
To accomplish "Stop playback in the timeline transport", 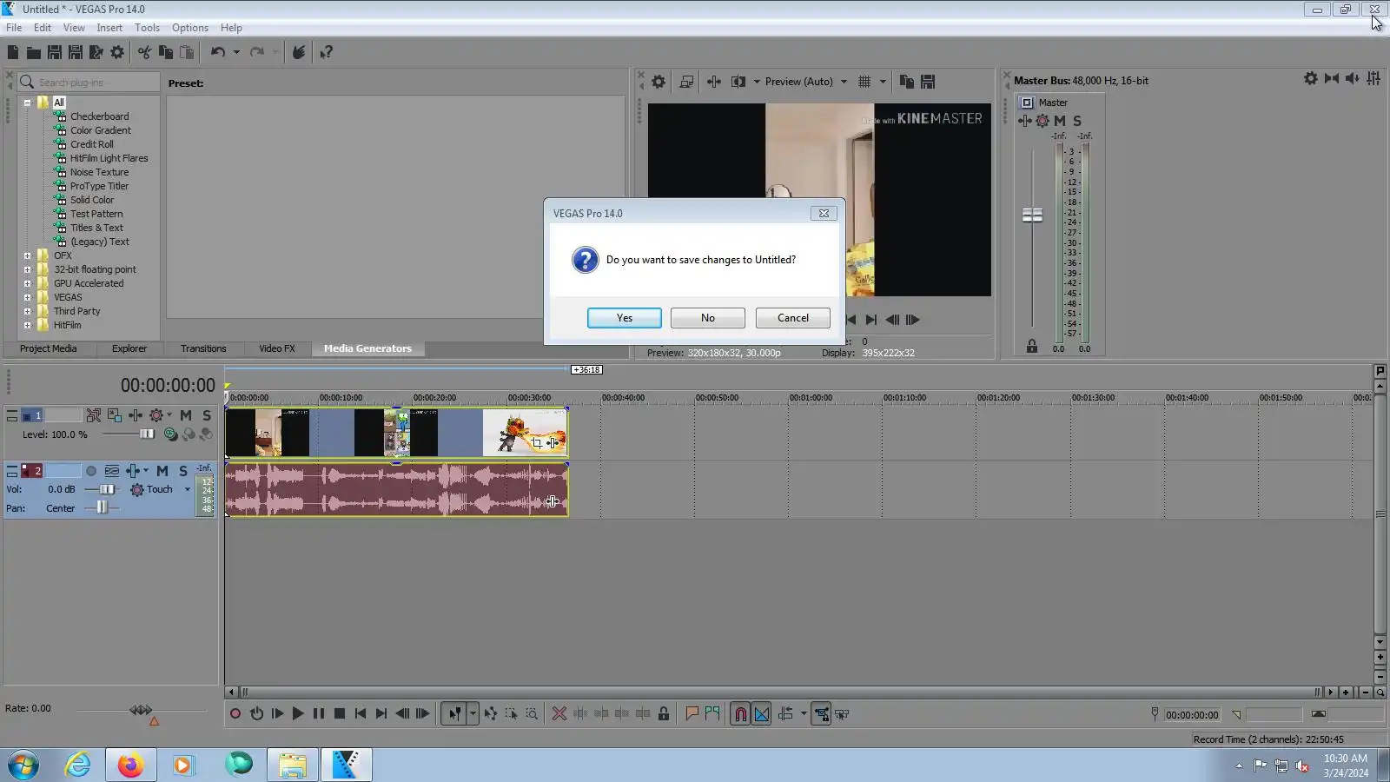I will (x=340, y=714).
